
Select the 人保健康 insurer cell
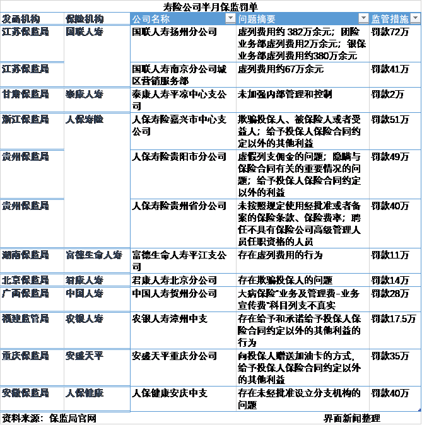97,399
